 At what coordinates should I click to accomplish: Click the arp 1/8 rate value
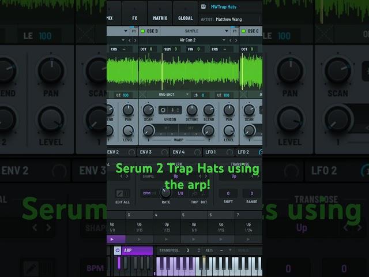[180, 193]
